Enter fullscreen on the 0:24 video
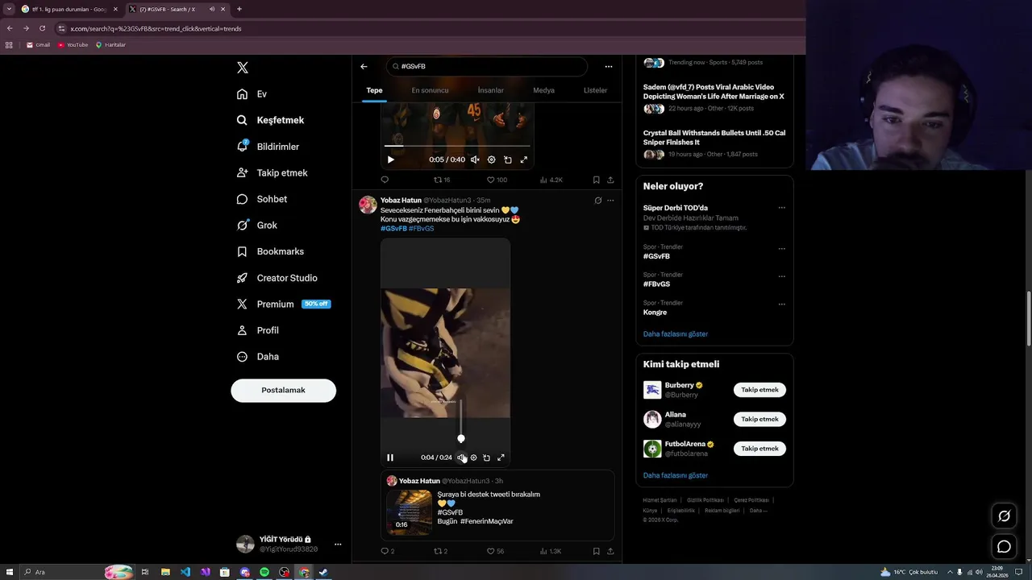Screen dimensions: 1032x580 tap(501, 458)
